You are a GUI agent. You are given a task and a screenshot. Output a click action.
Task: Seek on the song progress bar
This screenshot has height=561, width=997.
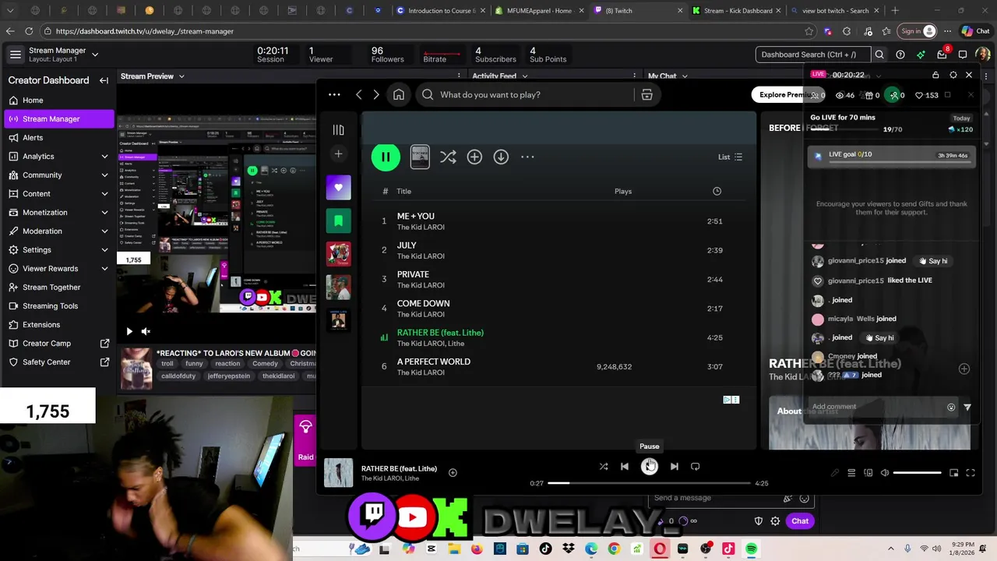[649, 483]
